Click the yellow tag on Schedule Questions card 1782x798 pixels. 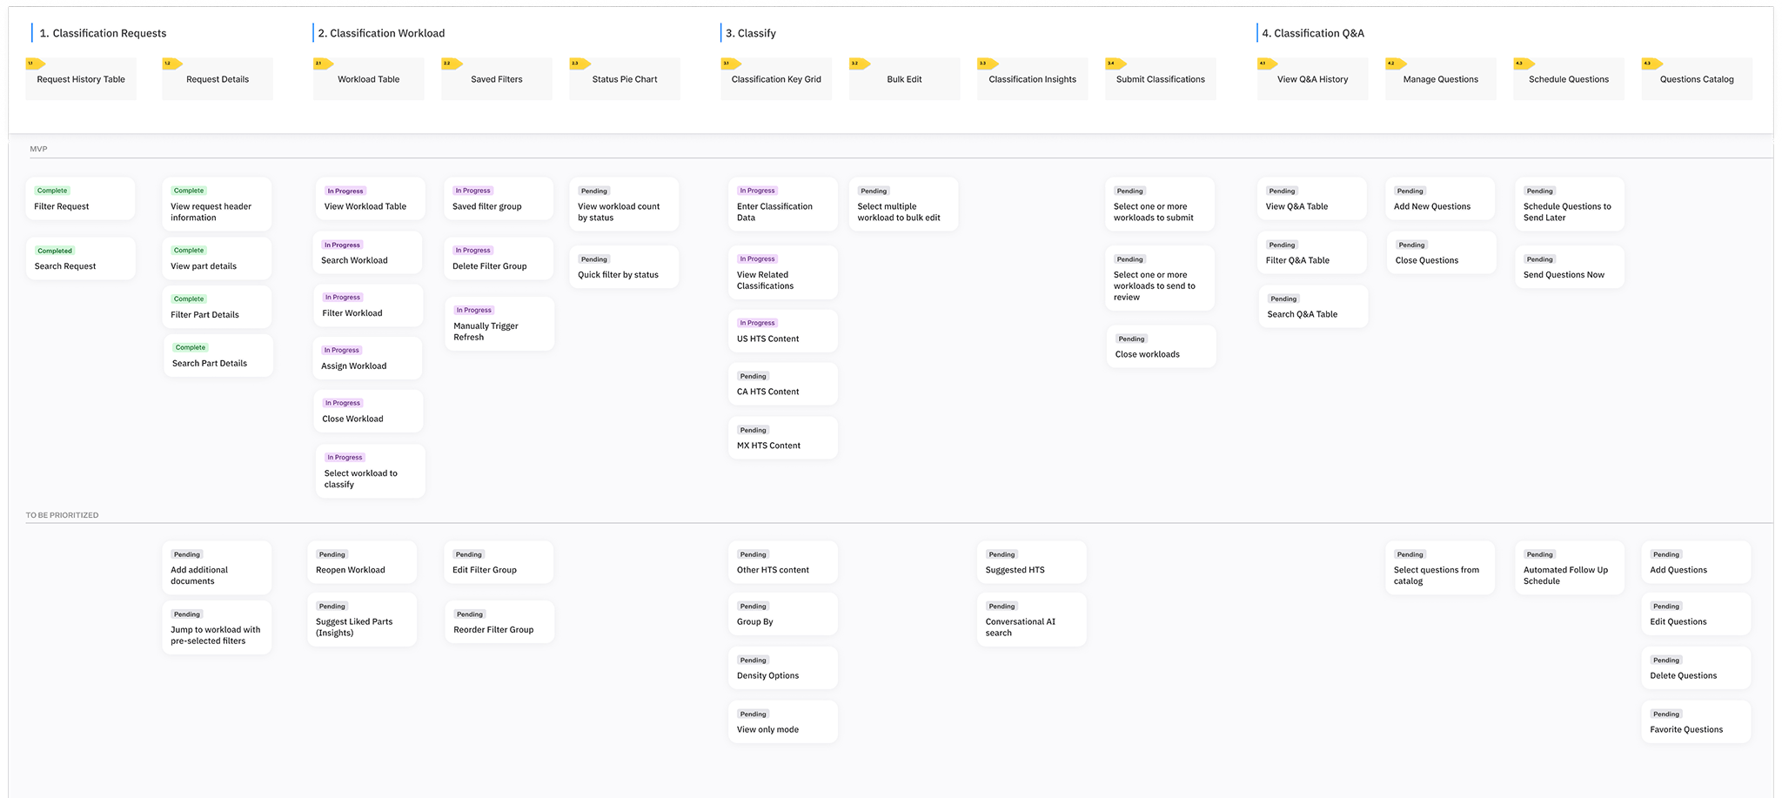tap(1524, 64)
